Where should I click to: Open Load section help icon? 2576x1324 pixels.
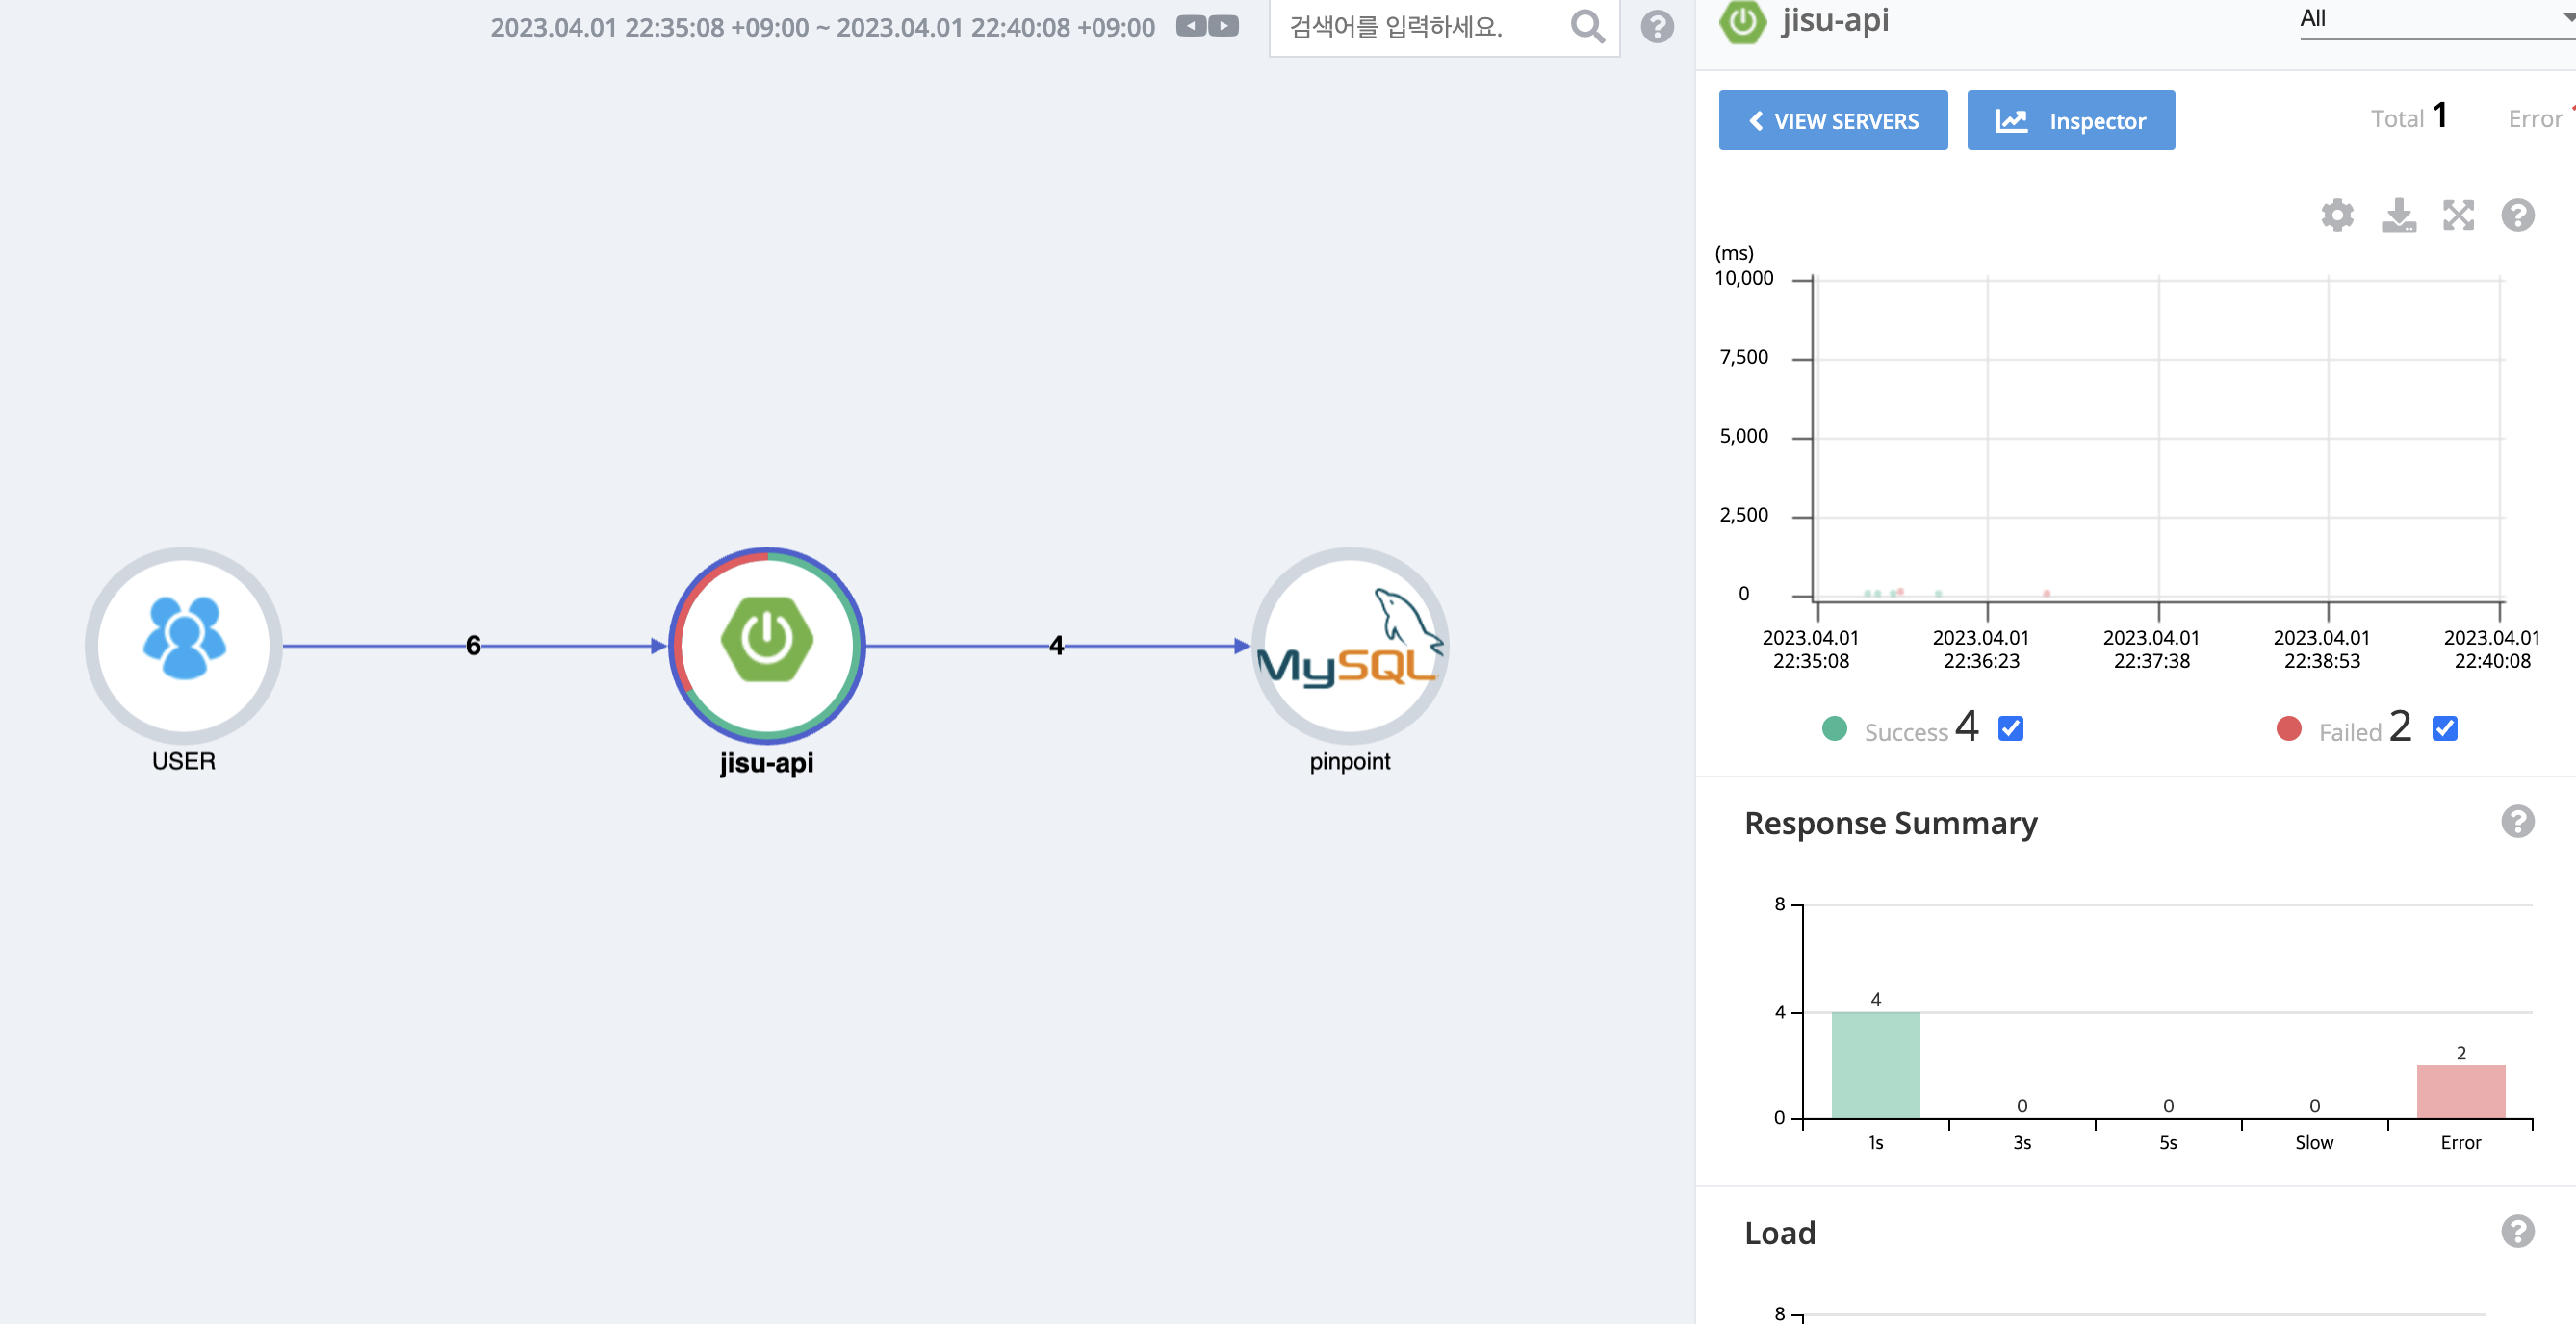click(x=2517, y=1231)
